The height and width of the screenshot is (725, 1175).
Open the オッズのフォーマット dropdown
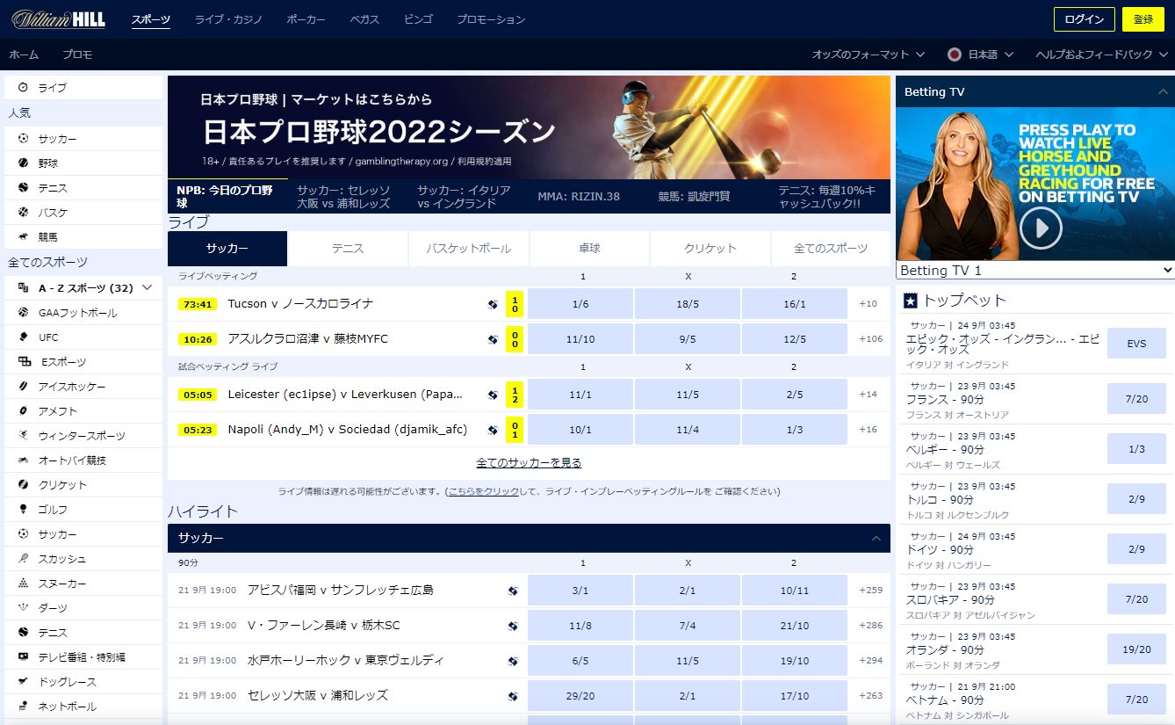click(868, 54)
